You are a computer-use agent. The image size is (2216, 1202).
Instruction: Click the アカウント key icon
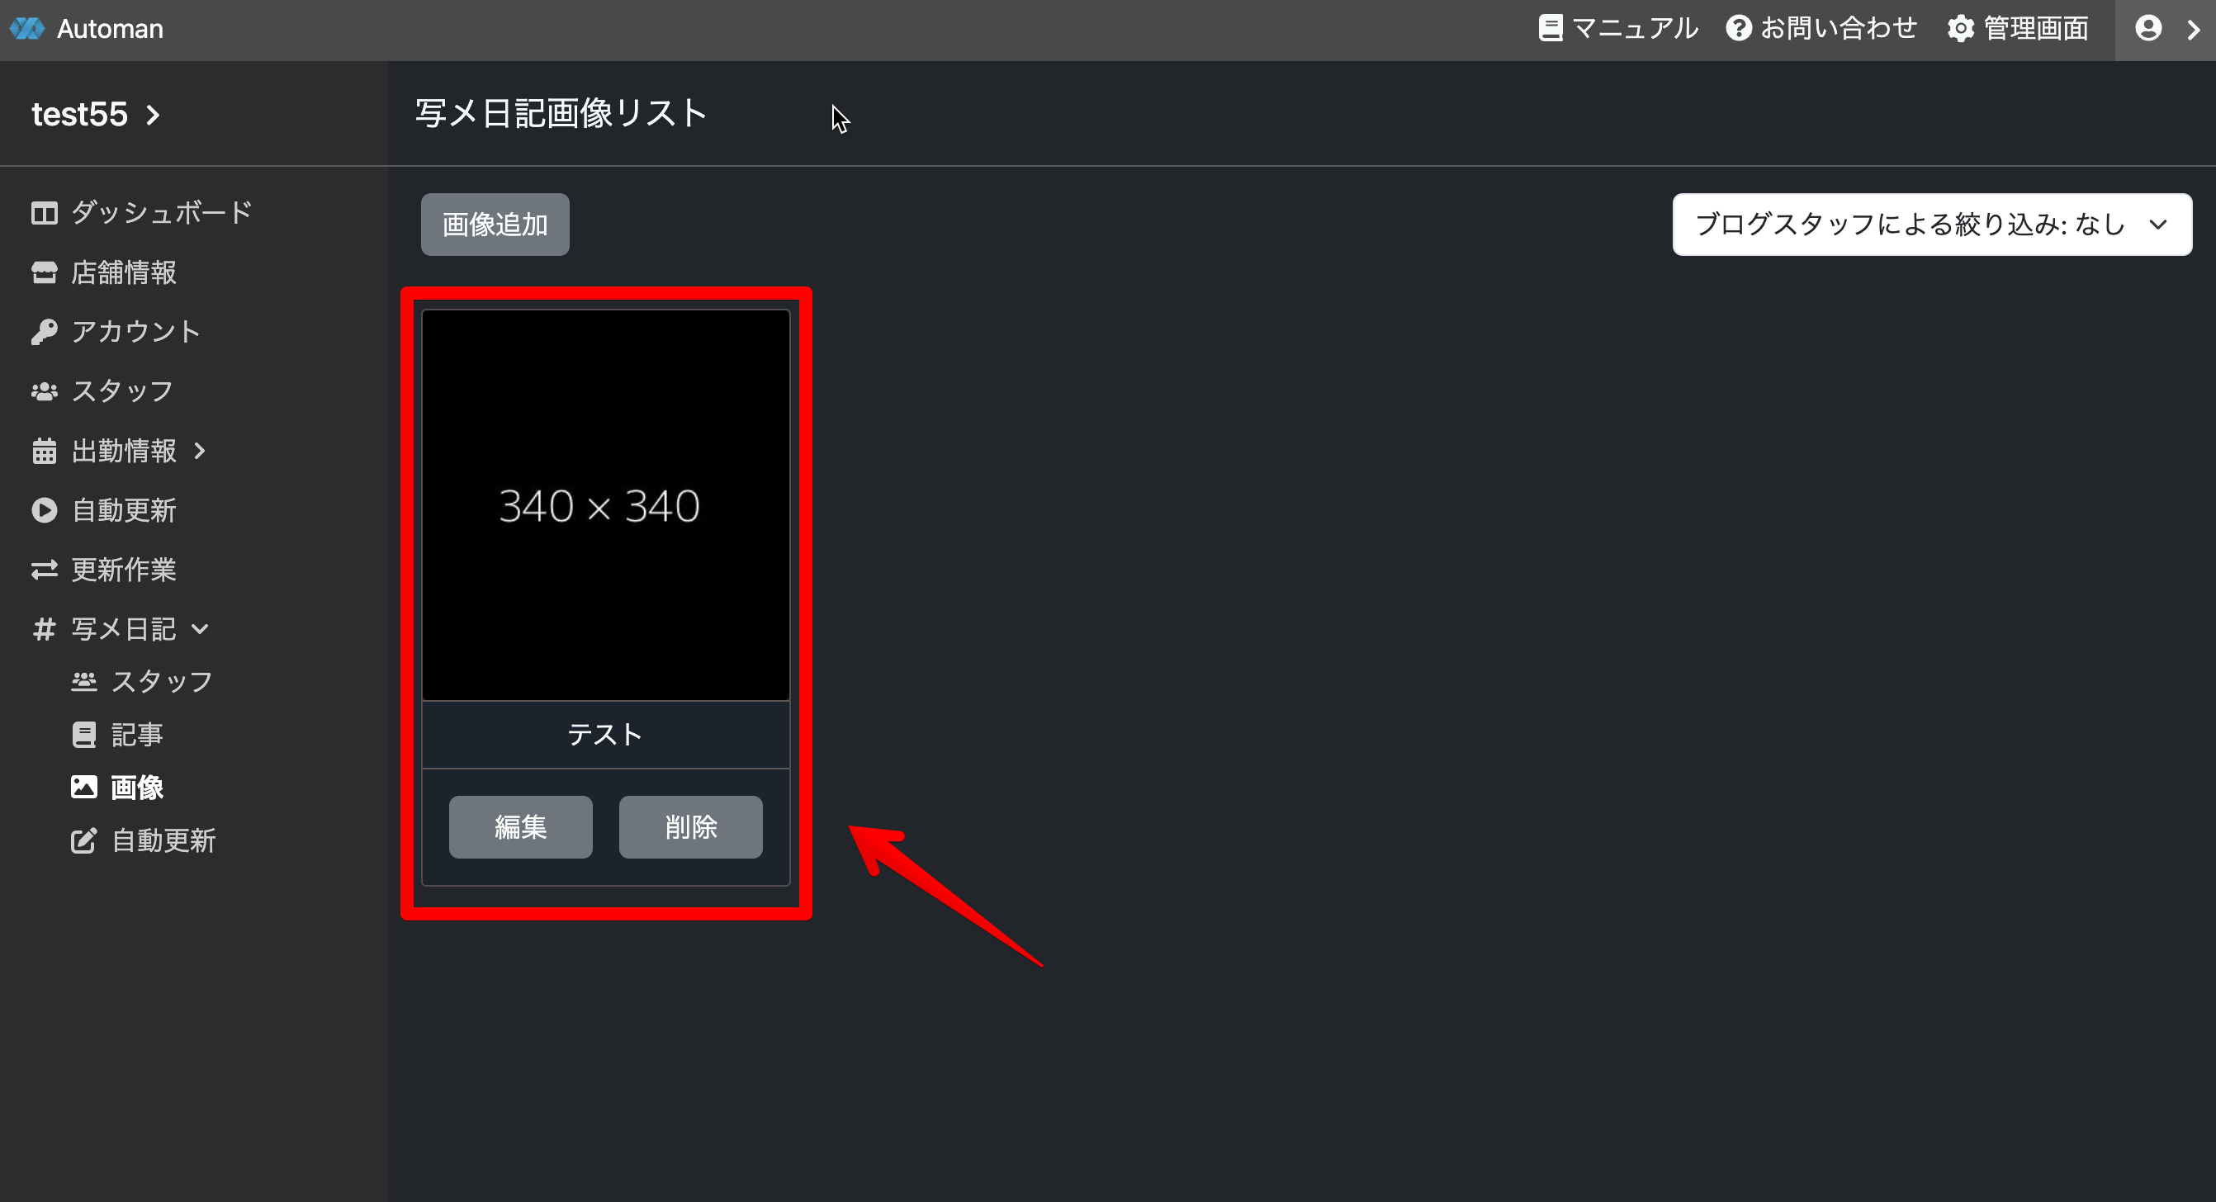pyautogui.click(x=44, y=331)
